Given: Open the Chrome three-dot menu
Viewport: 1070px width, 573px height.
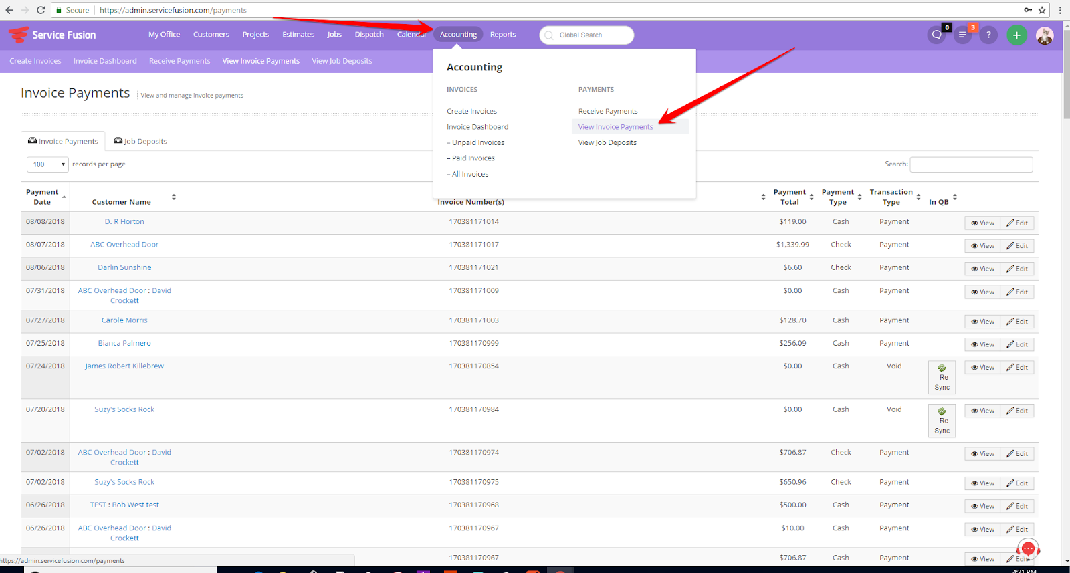Looking at the screenshot, I should coord(1060,10).
